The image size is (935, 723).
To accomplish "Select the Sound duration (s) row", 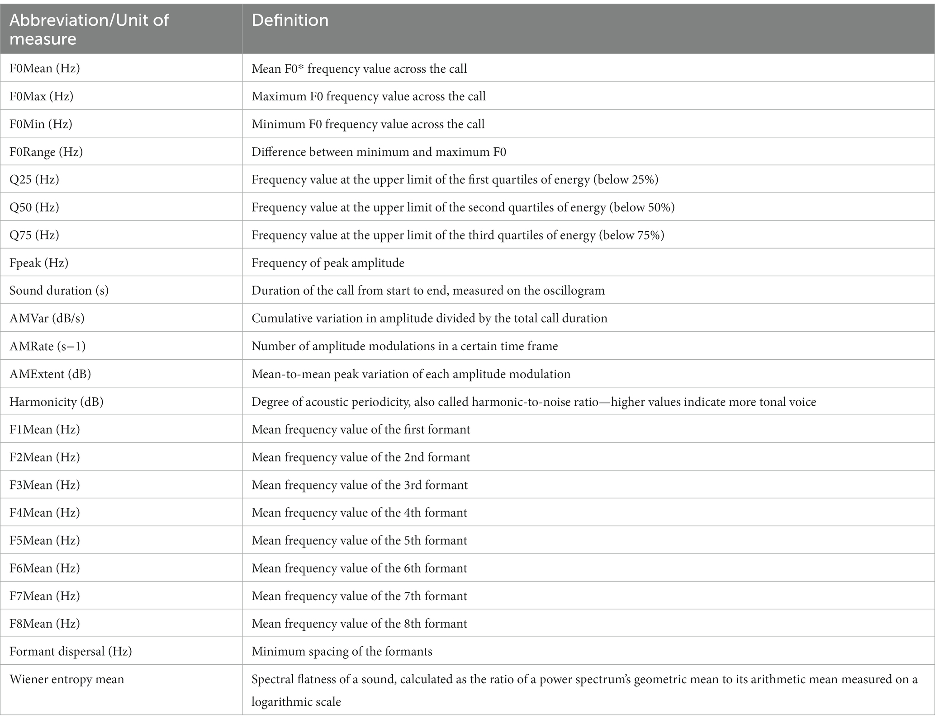I will [x=467, y=290].
